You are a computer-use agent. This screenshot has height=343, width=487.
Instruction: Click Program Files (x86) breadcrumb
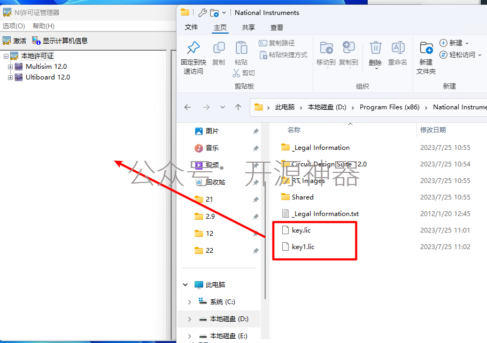point(390,107)
